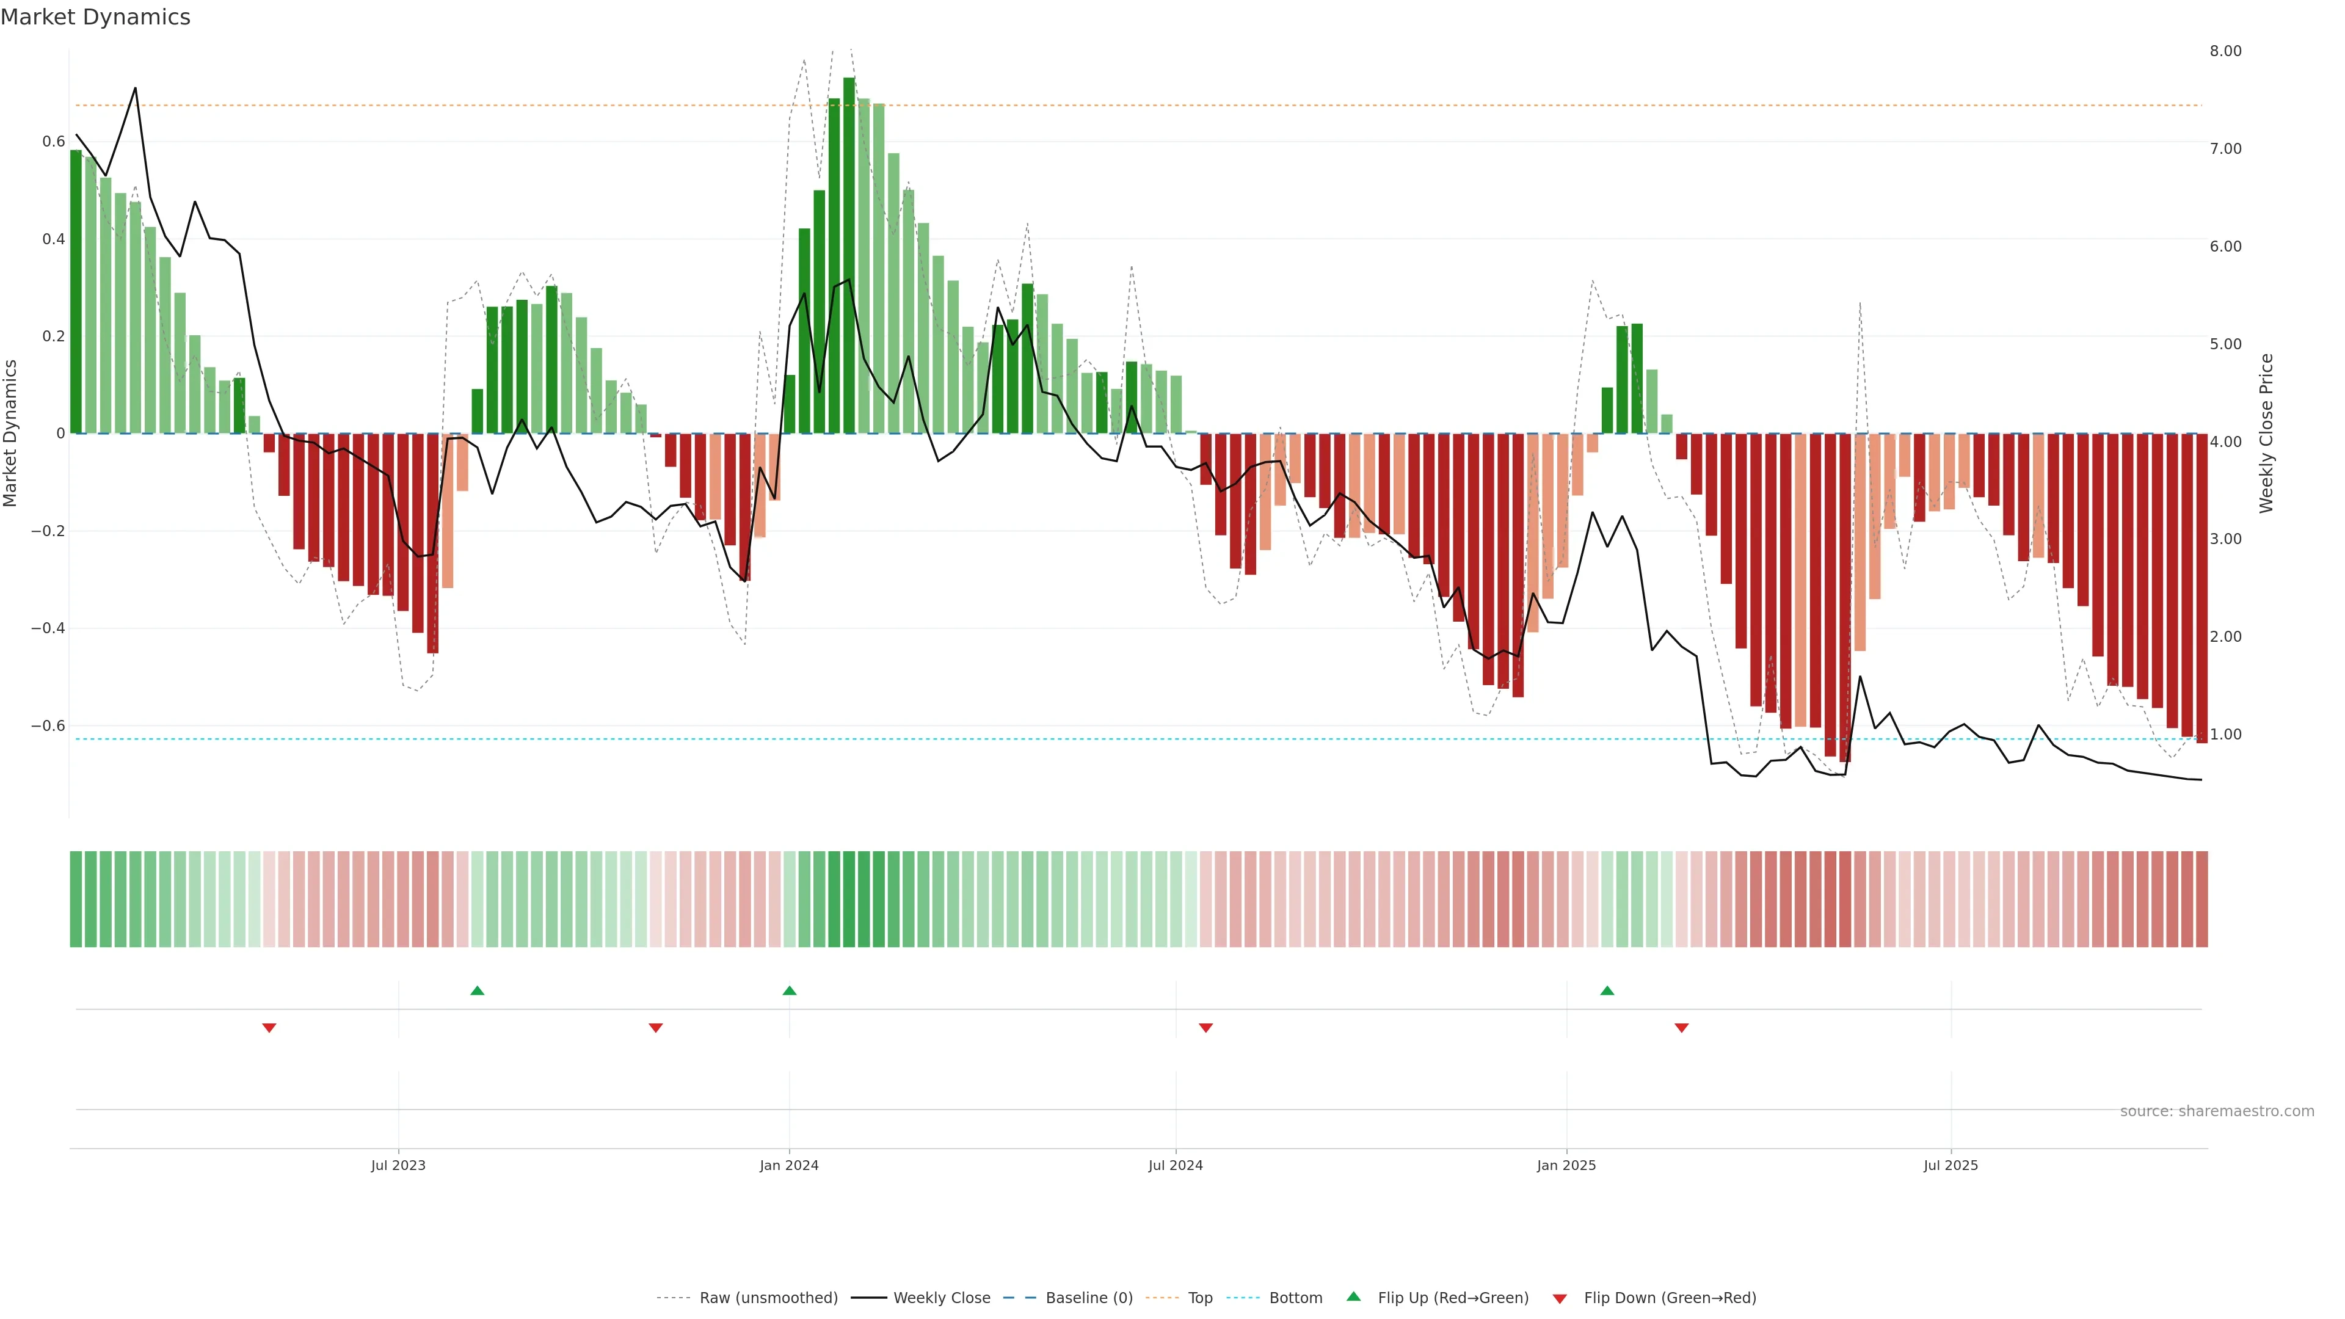Click the Weekly Close Price axis title
This screenshot has width=2345, height=1319.
(x=2266, y=434)
